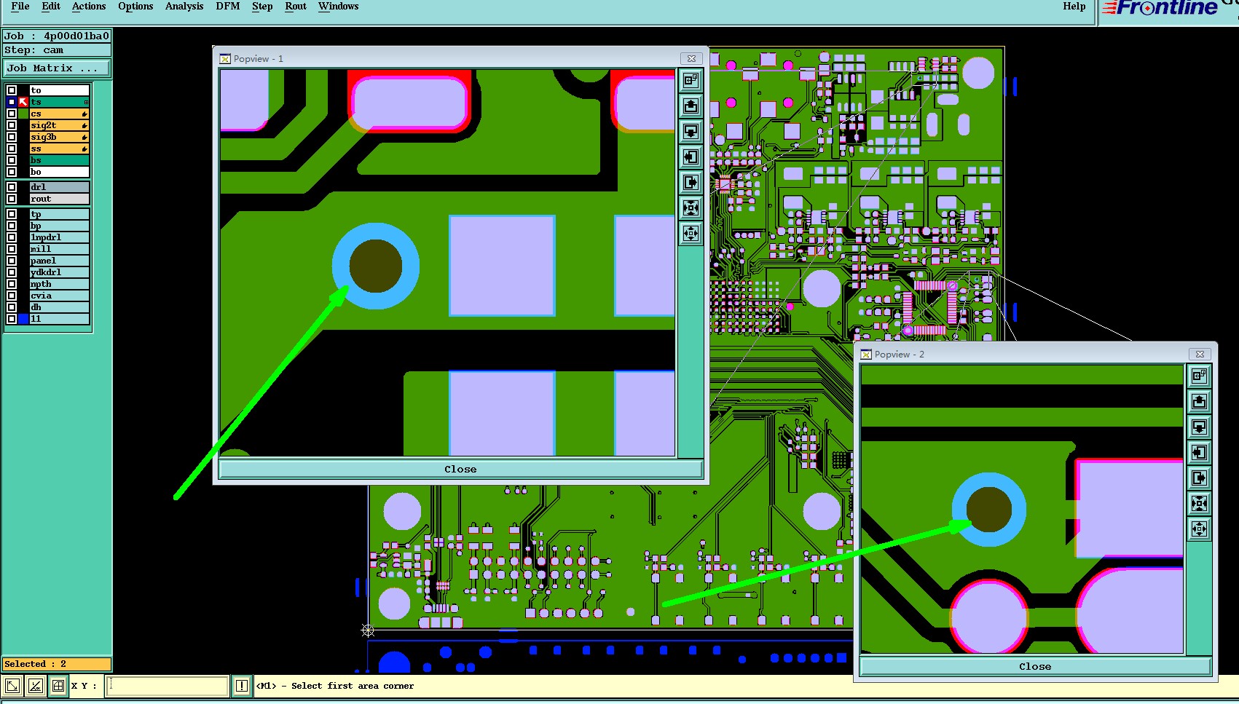The image size is (1239, 704).
Task: Click the Popview 1 top popup-link icon
Action: [691, 80]
